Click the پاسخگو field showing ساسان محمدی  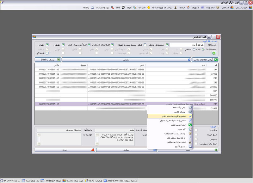tap(59, 130)
